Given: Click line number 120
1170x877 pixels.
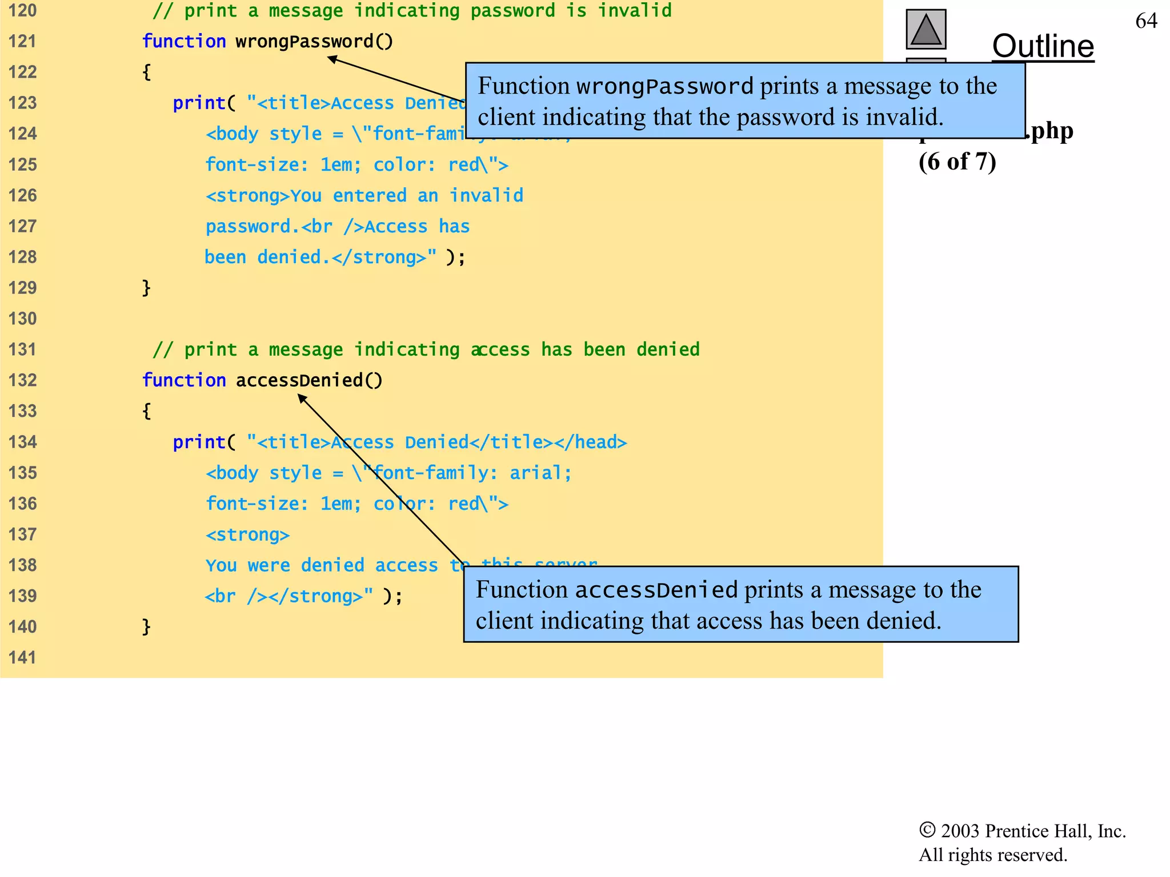Looking at the screenshot, I should (22, 11).
